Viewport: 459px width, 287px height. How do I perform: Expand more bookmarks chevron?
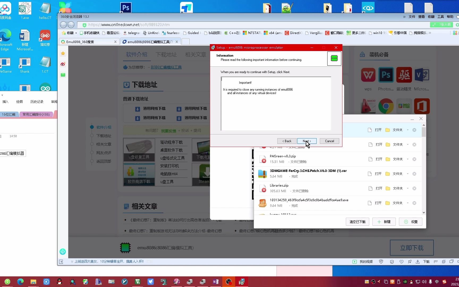coord(430,33)
